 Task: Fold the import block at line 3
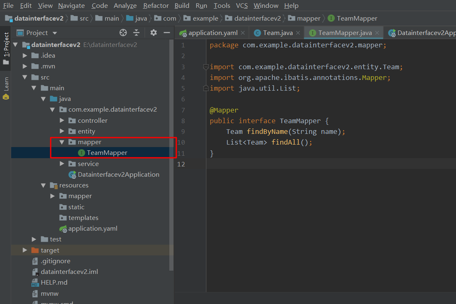click(x=206, y=67)
